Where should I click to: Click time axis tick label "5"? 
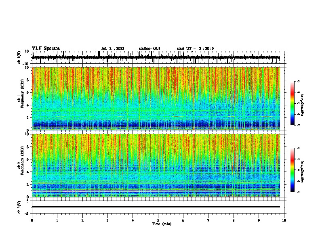(158, 220)
